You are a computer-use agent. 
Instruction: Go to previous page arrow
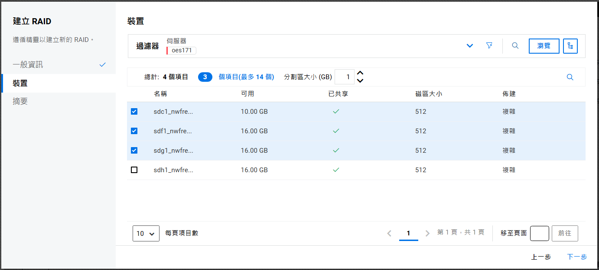tap(389, 233)
